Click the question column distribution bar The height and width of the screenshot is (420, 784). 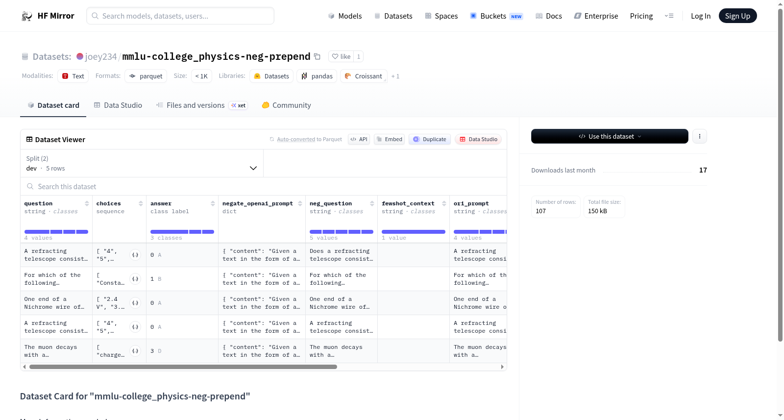(x=56, y=232)
